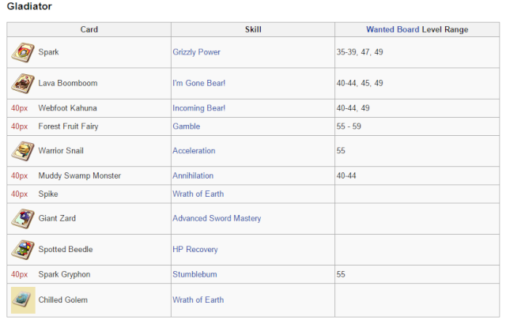The image size is (506, 324).
Task: Click the Chilled Golem card thumbnail
Action: tap(23, 300)
